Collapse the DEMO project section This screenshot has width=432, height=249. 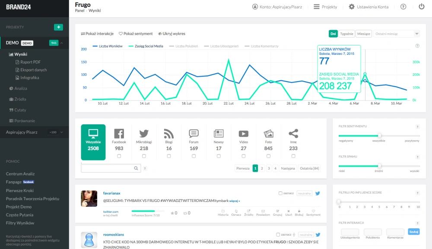(x=62, y=43)
